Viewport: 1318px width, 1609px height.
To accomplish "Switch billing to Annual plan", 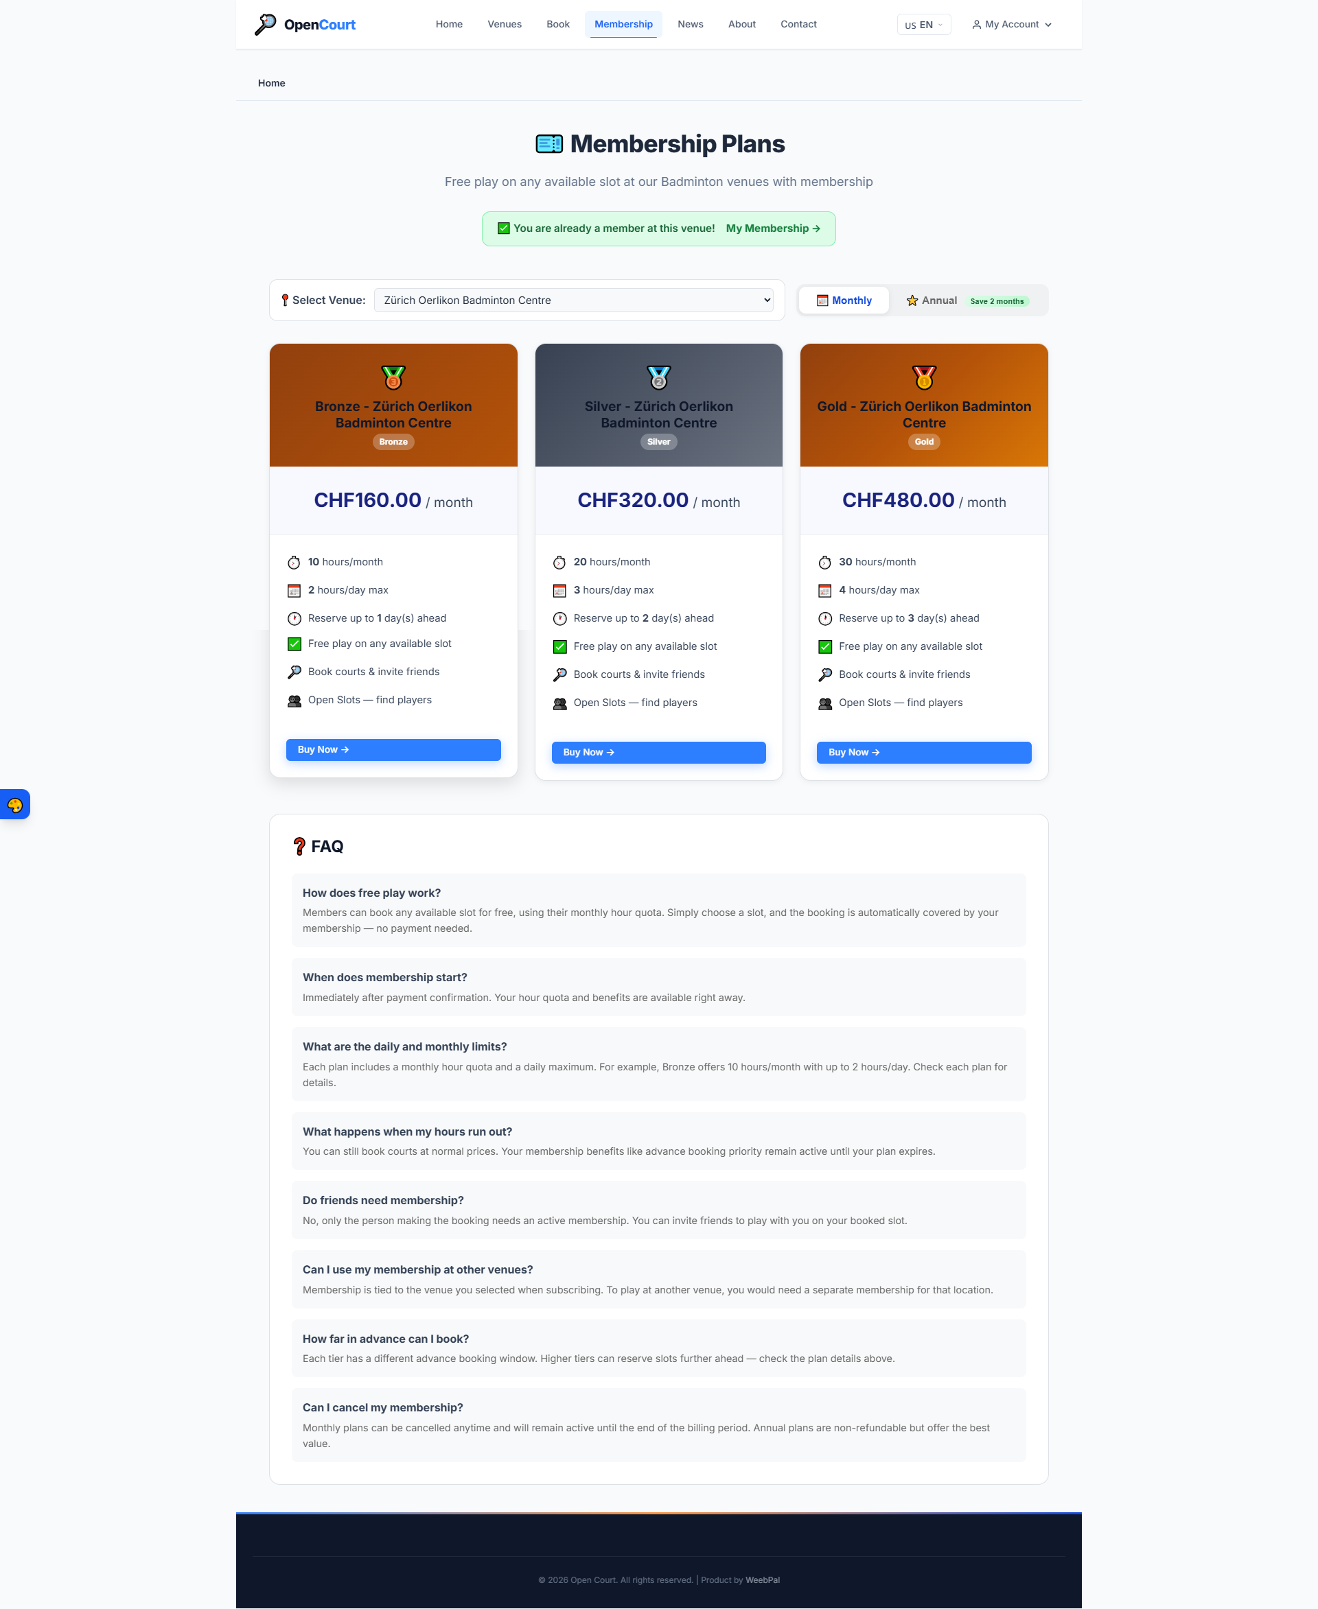I will [x=932, y=301].
